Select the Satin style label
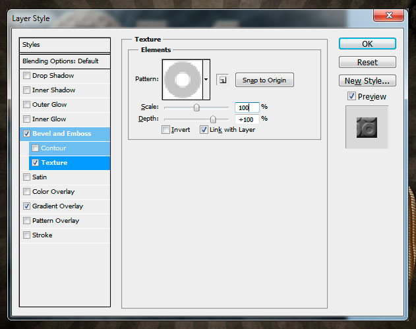 [40, 177]
